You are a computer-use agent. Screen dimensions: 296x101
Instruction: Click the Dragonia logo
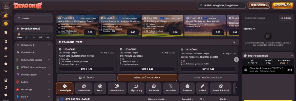tap(28, 5)
